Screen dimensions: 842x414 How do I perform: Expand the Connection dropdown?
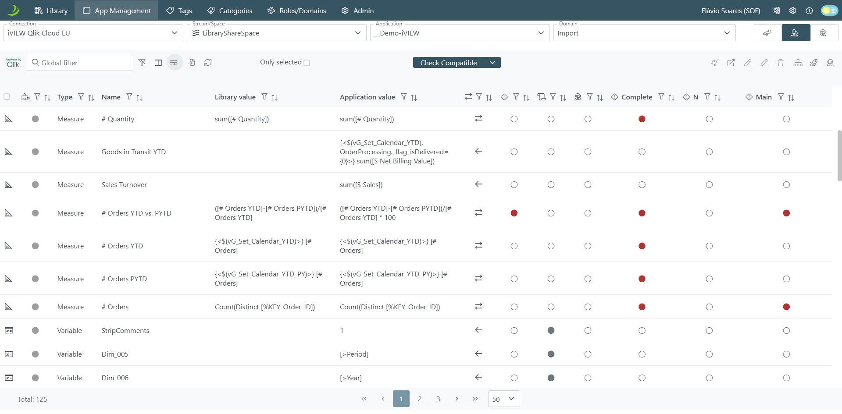[x=93, y=33]
